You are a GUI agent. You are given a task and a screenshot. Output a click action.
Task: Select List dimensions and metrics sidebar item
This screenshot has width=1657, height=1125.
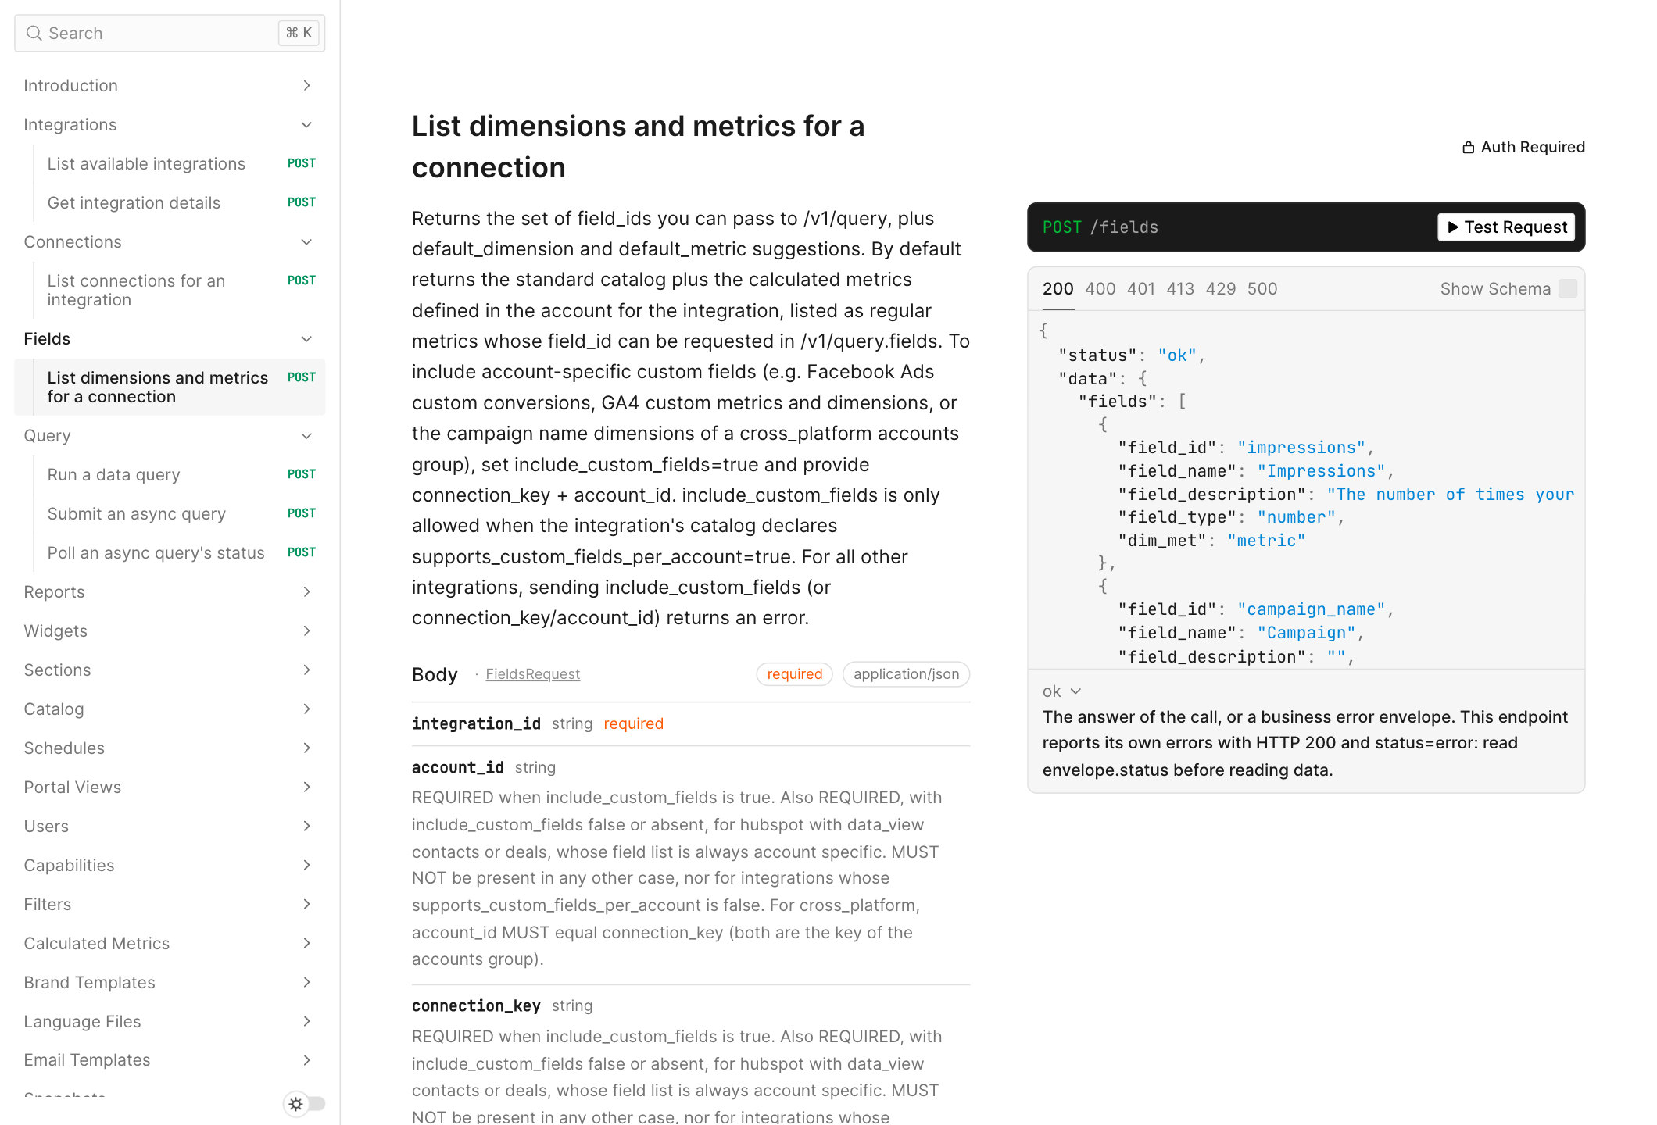tap(170, 387)
